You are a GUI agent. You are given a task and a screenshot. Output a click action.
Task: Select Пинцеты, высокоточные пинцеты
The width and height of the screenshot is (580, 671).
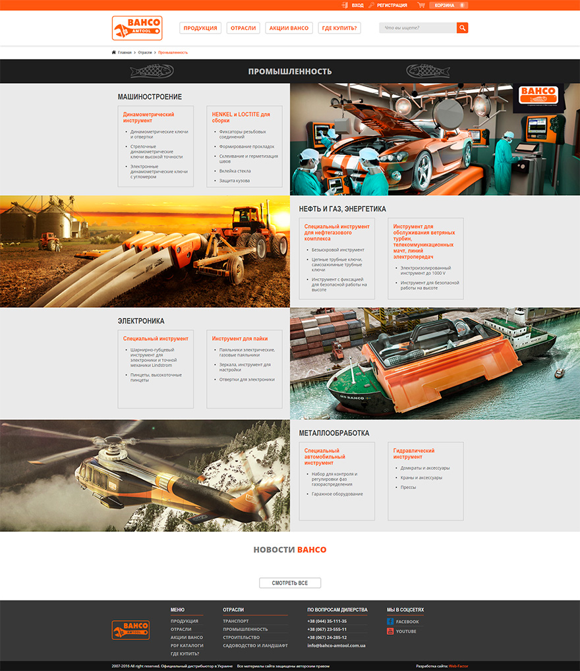click(156, 378)
